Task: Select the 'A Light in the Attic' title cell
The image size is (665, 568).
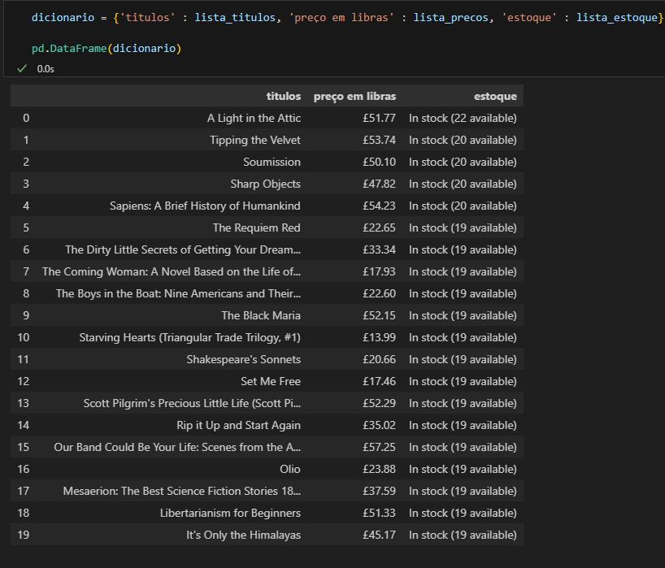Action: click(x=254, y=118)
